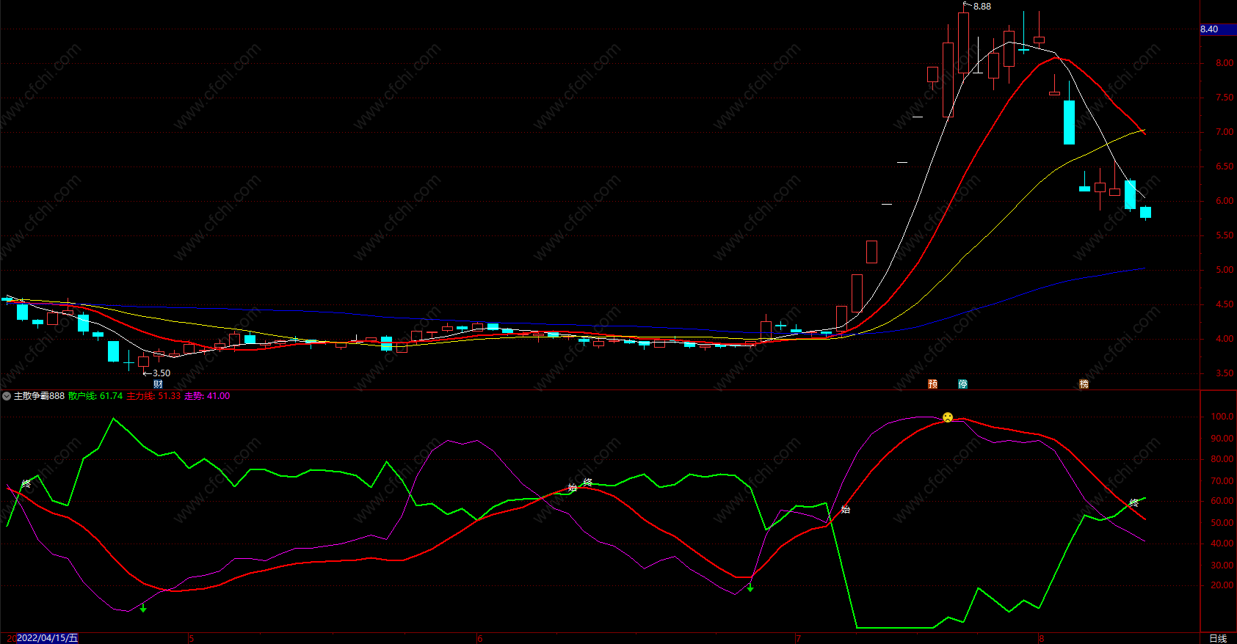Select the red 主力线: 51.33 value
Viewport: 1237px width, 644px height.
pyautogui.click(x=153, y=396)
